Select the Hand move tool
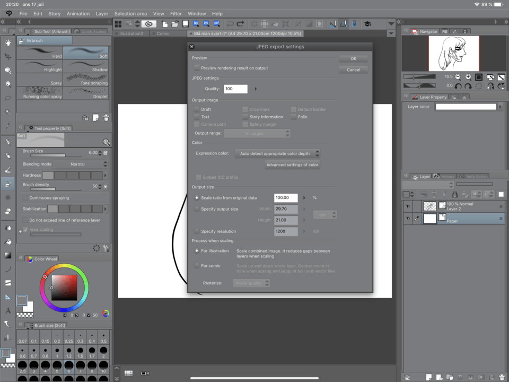This screenshot has width=509, height=382. pyautogui.click(x=8, y=42)
